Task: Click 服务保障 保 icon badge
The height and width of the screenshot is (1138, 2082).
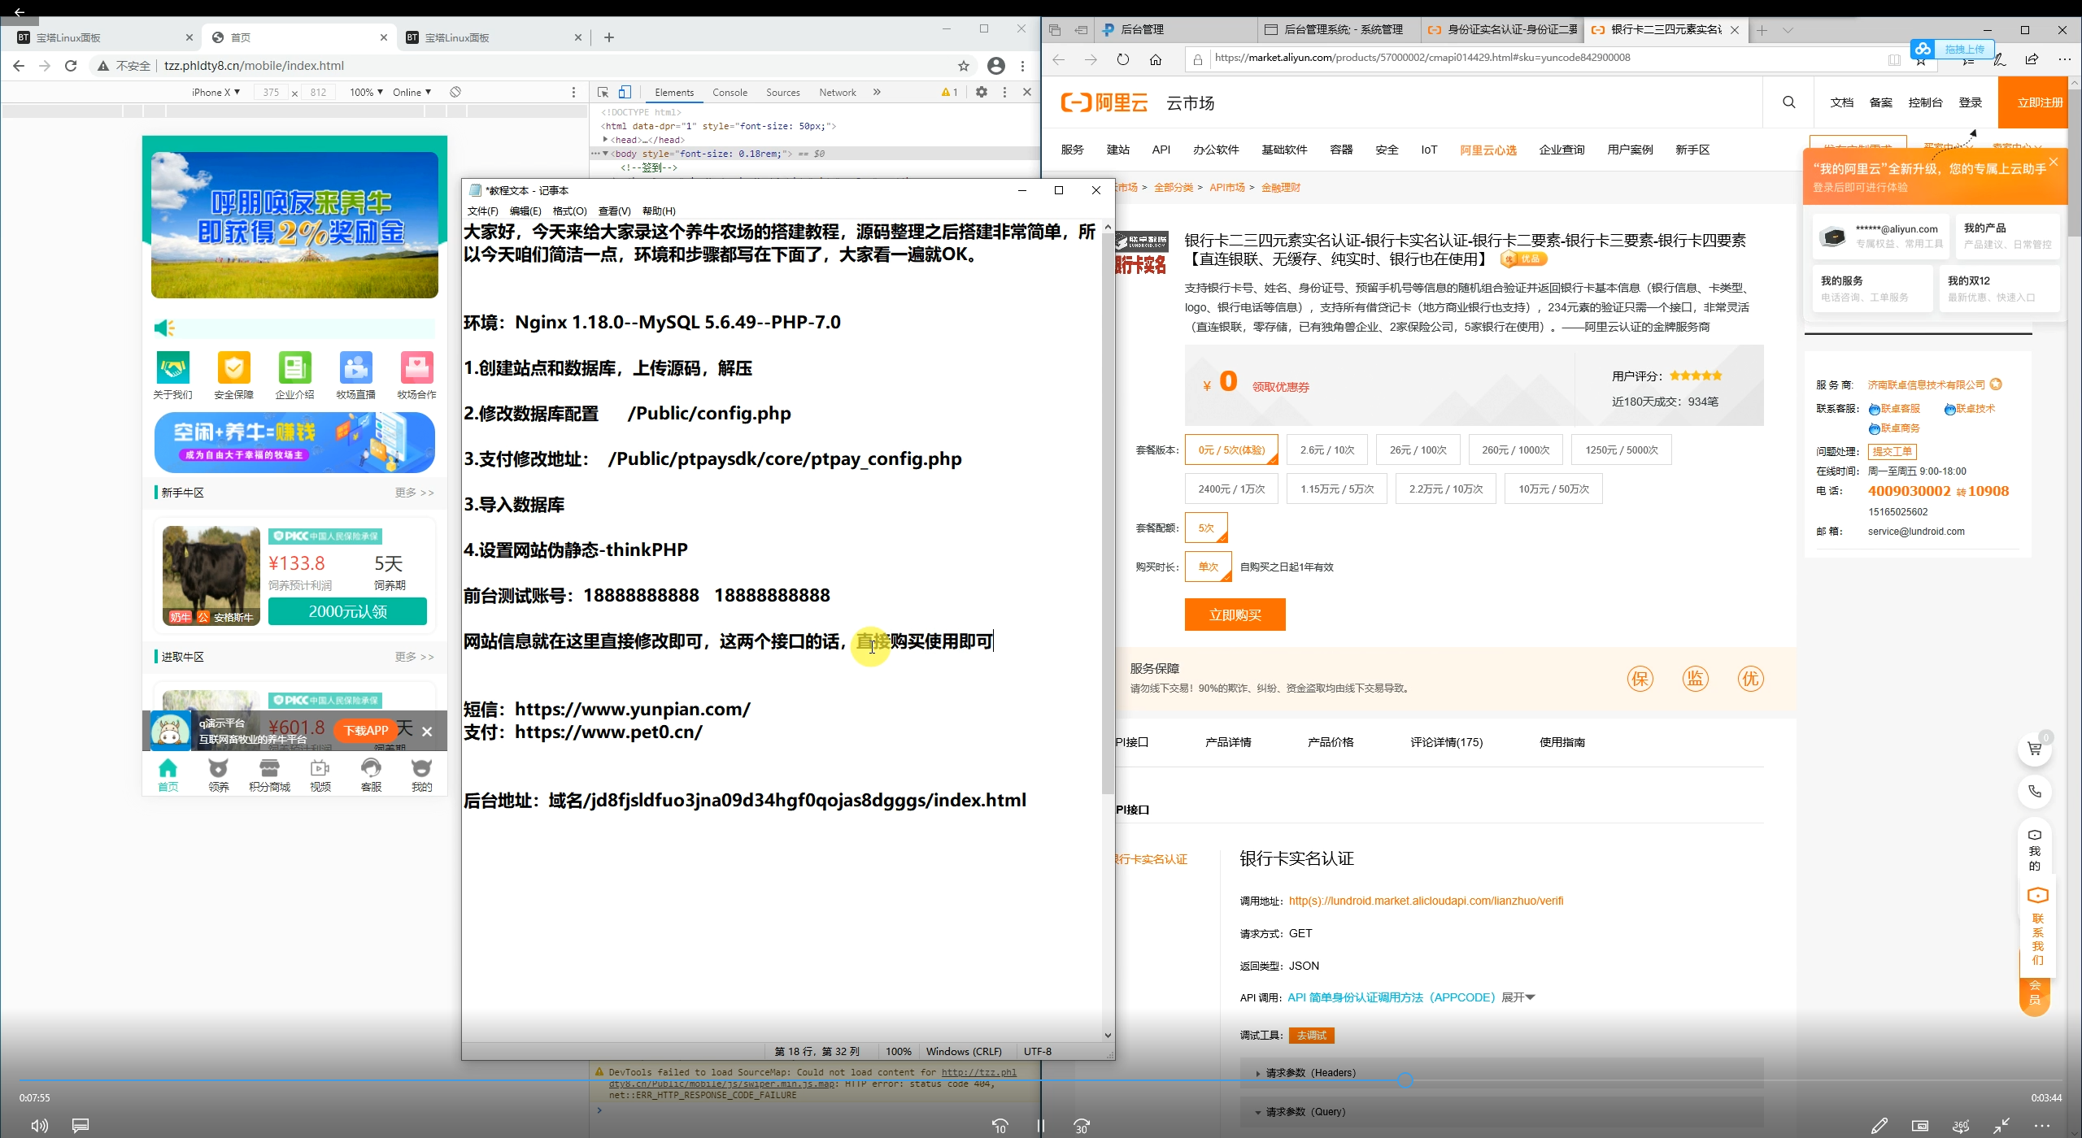Action: [x=1639, y=680]
